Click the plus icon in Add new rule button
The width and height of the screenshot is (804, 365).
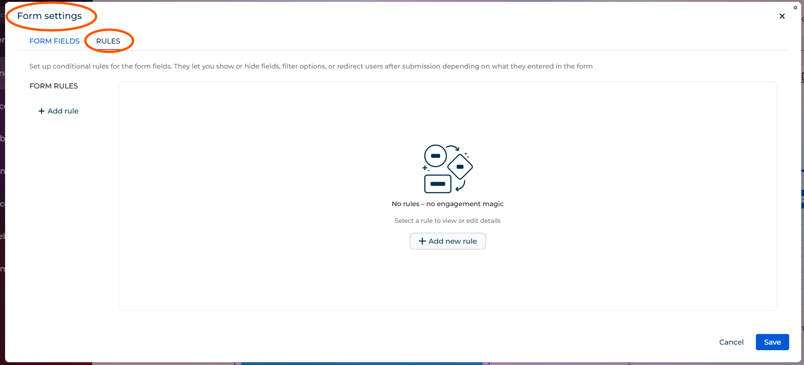[x=422, y=241]
